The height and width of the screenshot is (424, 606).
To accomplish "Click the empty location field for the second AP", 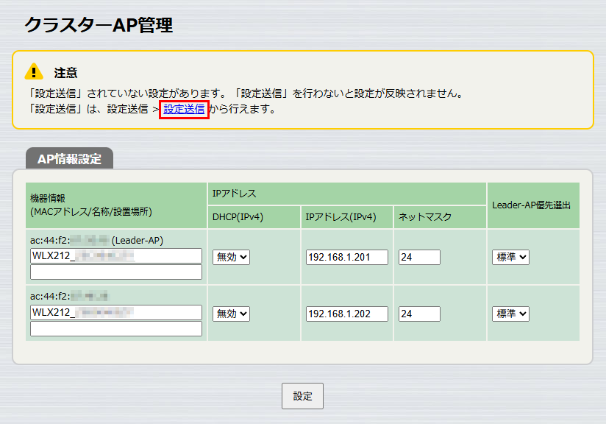I will [x=115, y=330].
